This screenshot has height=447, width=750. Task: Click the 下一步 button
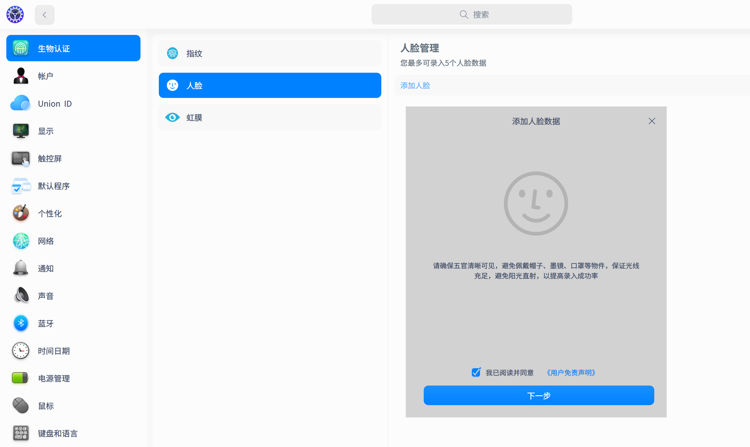(x=538, y=395)
